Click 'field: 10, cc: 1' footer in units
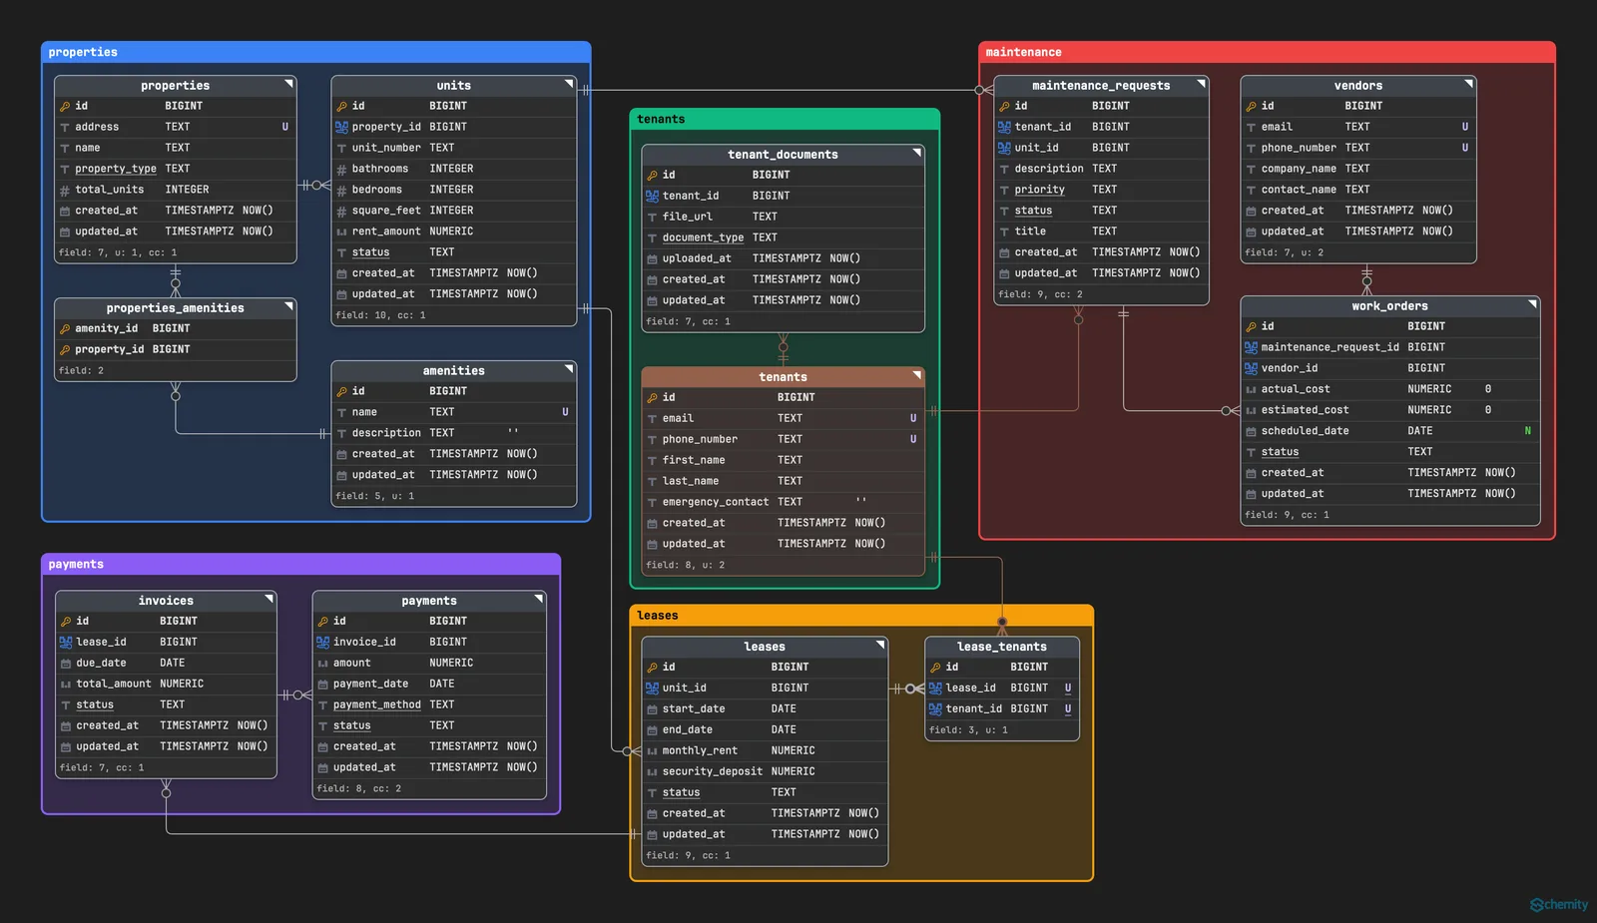The width and height of the screenshot is (1597, 923). click(380, 315)
